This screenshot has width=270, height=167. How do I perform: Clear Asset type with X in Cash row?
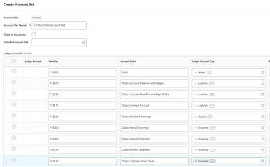[x=196, y=72]
